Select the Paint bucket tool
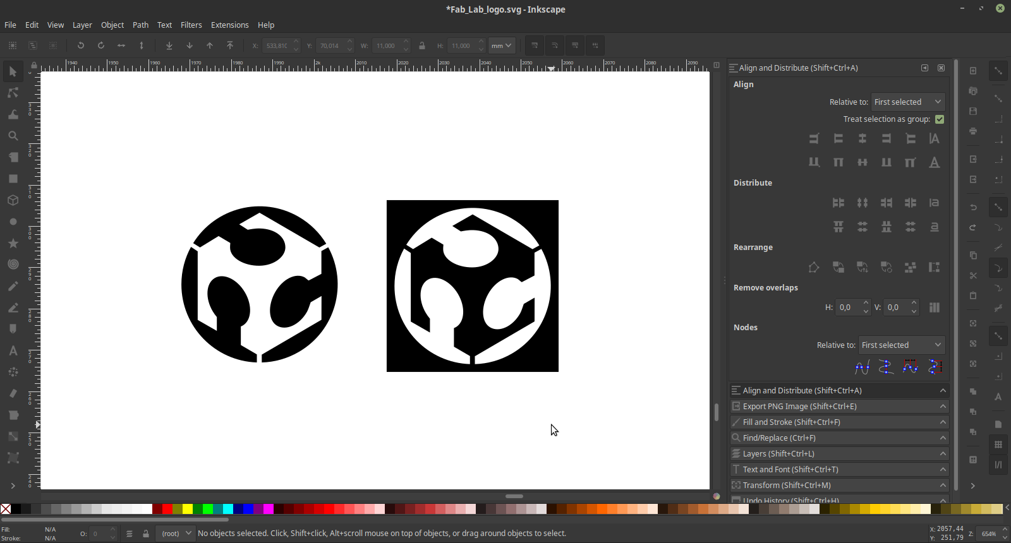The width and height of the screenshot is (1011, 543). (x=13, y=415)
